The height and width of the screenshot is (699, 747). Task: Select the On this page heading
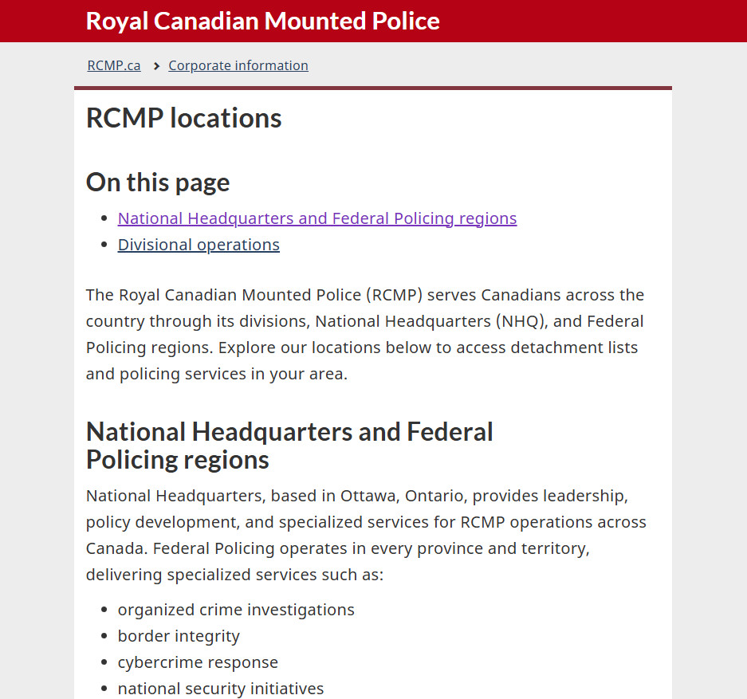coord(158,183)
